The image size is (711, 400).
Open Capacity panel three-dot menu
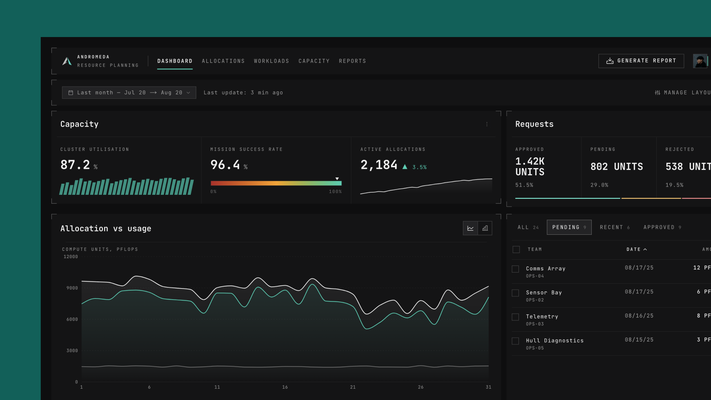[487, 124]
